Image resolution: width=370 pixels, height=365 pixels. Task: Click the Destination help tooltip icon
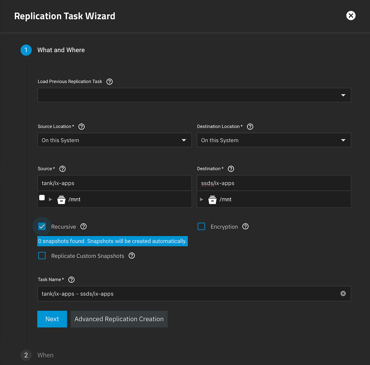(231, 169)
